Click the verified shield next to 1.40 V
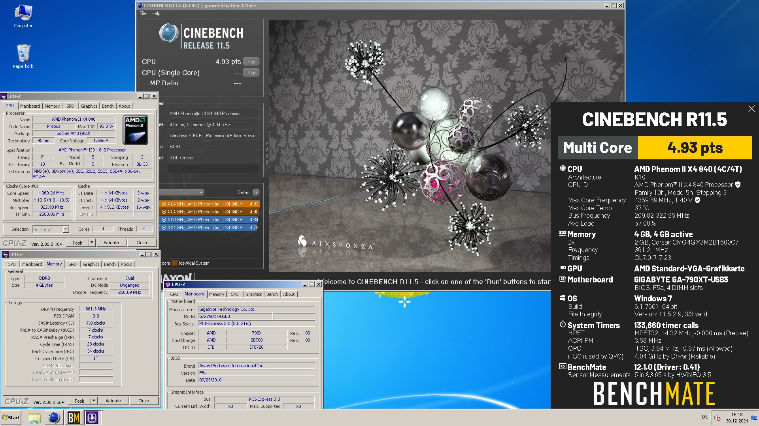Viewport: 759px width, 426px height. tap(697, 200)
